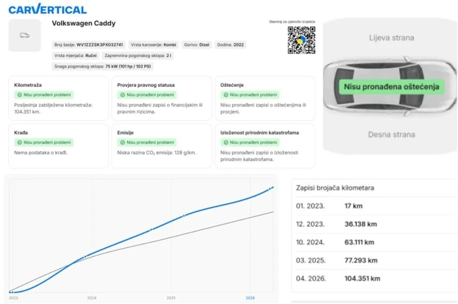Click the carVertical logo
The width and height of the screenshot is (458, 304).
48,9
